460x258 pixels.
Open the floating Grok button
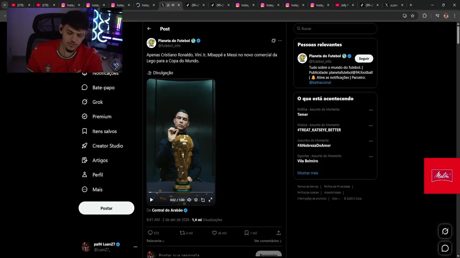[445, 231]
